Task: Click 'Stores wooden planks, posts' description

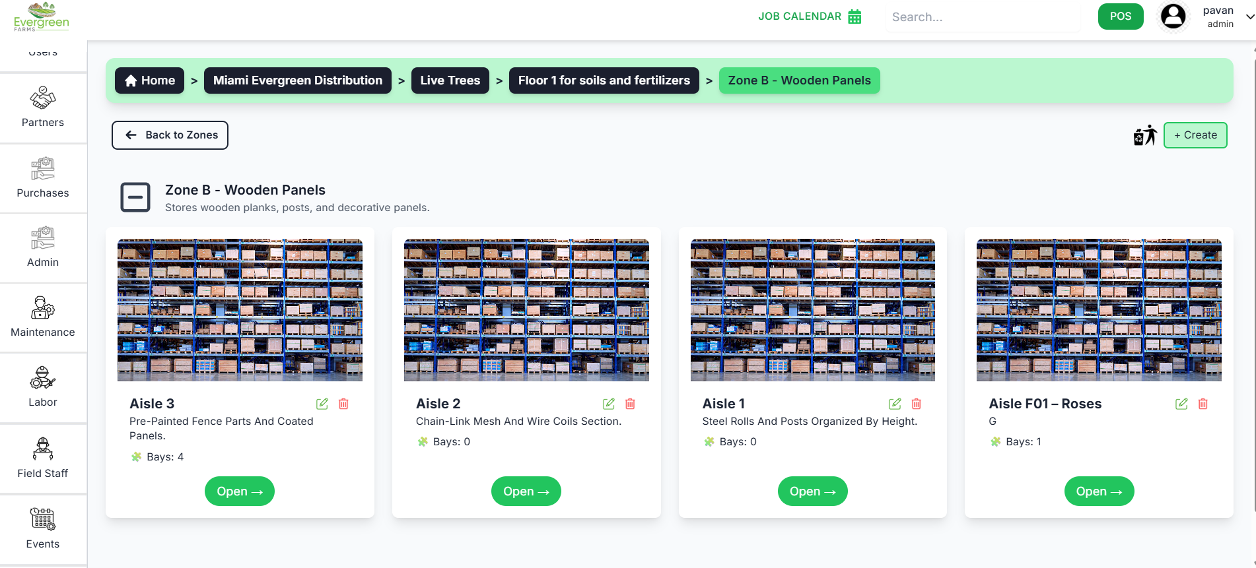Action: pyautogui.click(x=297, y=208)
